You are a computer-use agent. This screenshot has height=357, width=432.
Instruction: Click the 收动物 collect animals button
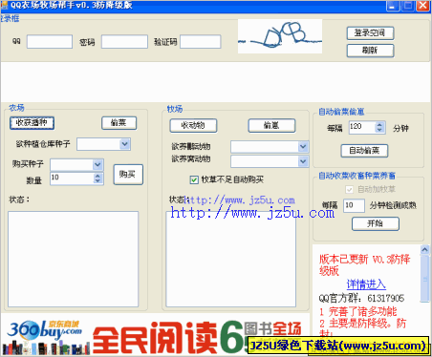(x=193, y=125)
